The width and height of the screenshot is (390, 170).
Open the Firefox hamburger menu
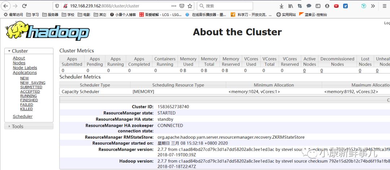tap(384, 6)
